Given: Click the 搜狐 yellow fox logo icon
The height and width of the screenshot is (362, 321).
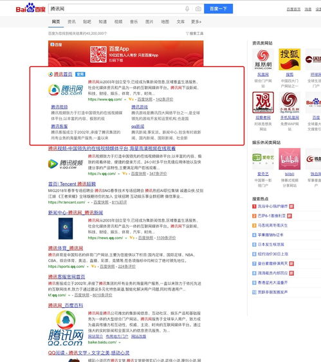Looking at the screenshot, I should [289, 59].
